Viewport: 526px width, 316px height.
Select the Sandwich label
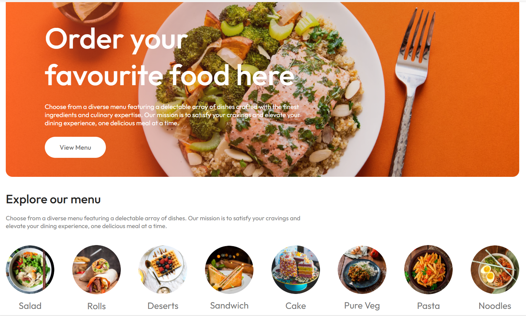tap(229, 305)
